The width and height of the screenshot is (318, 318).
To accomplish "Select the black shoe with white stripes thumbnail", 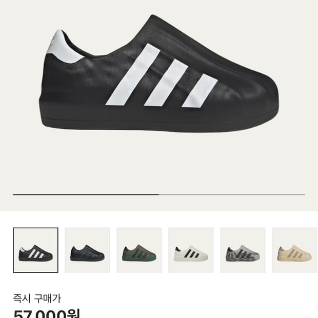I will click(x=35, y=250).
